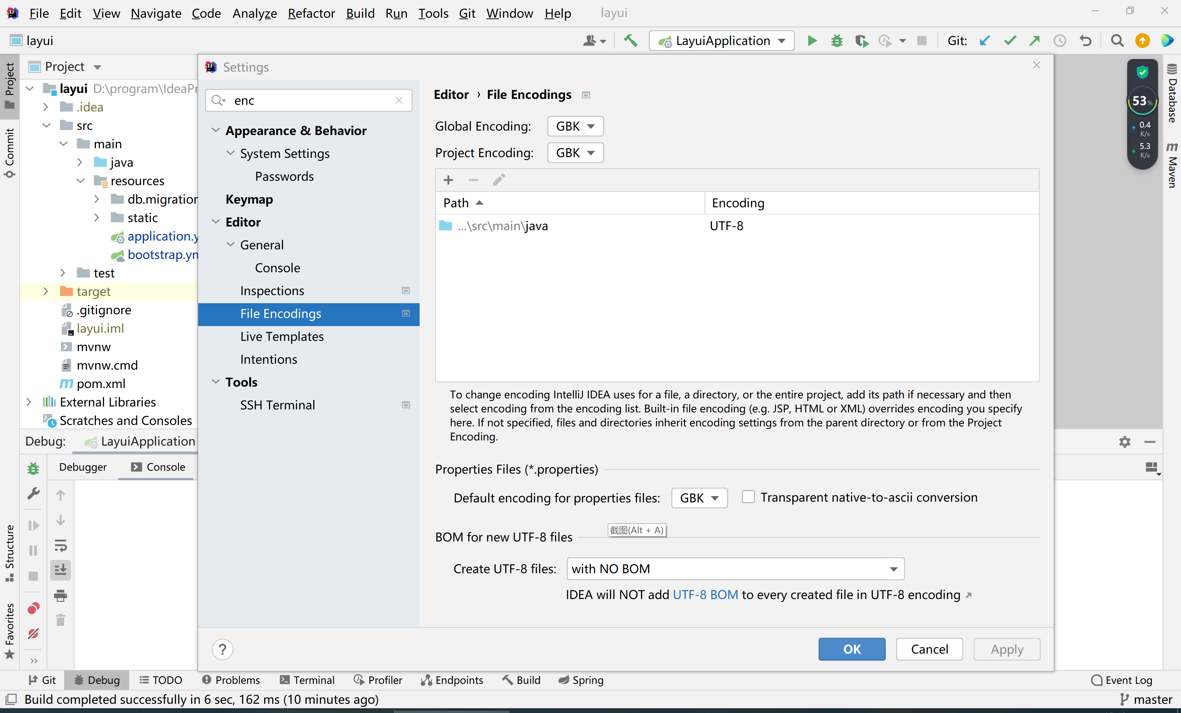
Task: Open Global Encoding GBK dropdown
Action: click(575, 126)
